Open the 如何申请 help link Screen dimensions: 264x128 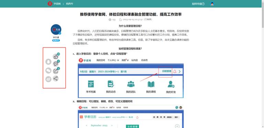[198, 4]
